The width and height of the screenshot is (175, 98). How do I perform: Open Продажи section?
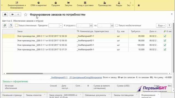56,4
